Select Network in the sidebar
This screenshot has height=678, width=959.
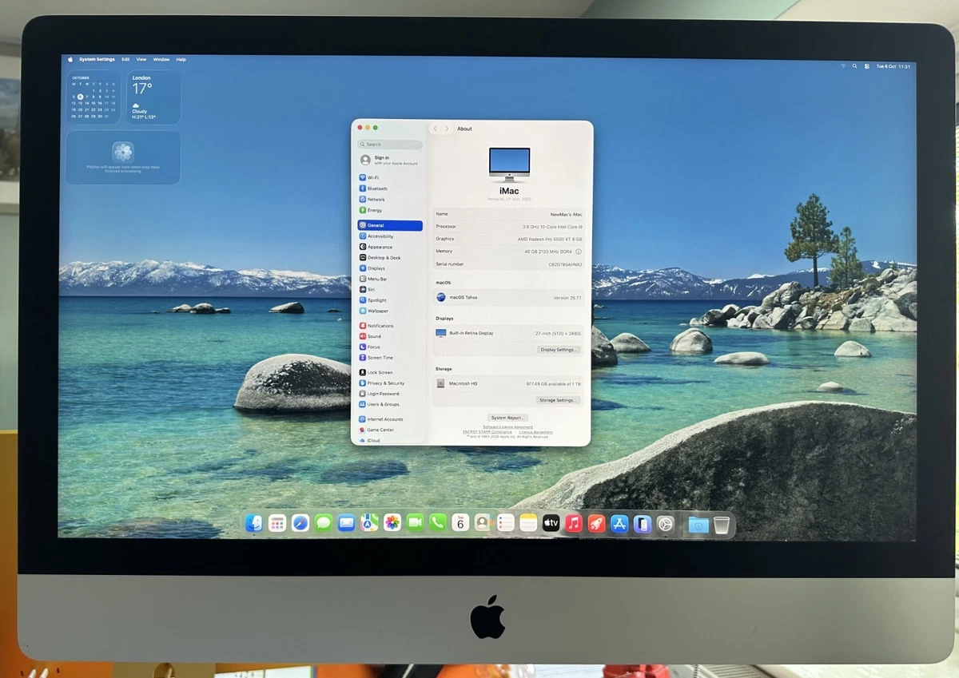390,200
